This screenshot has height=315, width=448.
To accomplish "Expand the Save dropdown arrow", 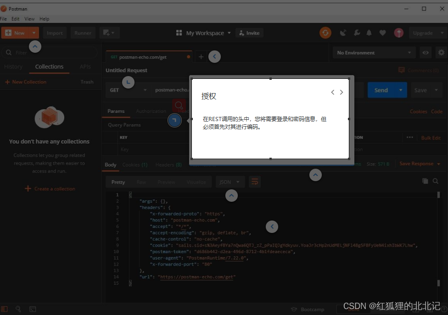I will (x=436, y=90).
